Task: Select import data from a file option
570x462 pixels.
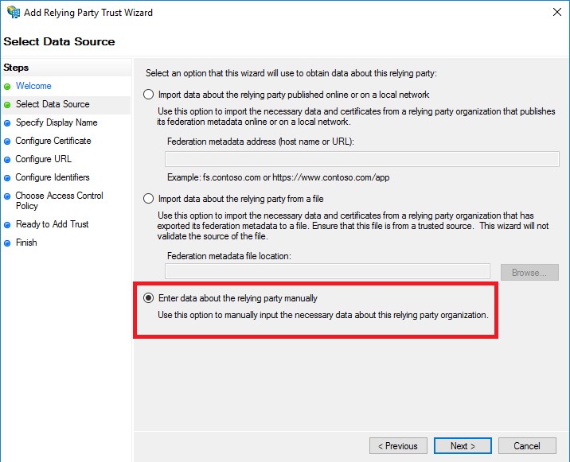Action: pyautogui.click(x=148, y=199)
